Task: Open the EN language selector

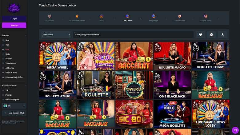Action: 14,106
